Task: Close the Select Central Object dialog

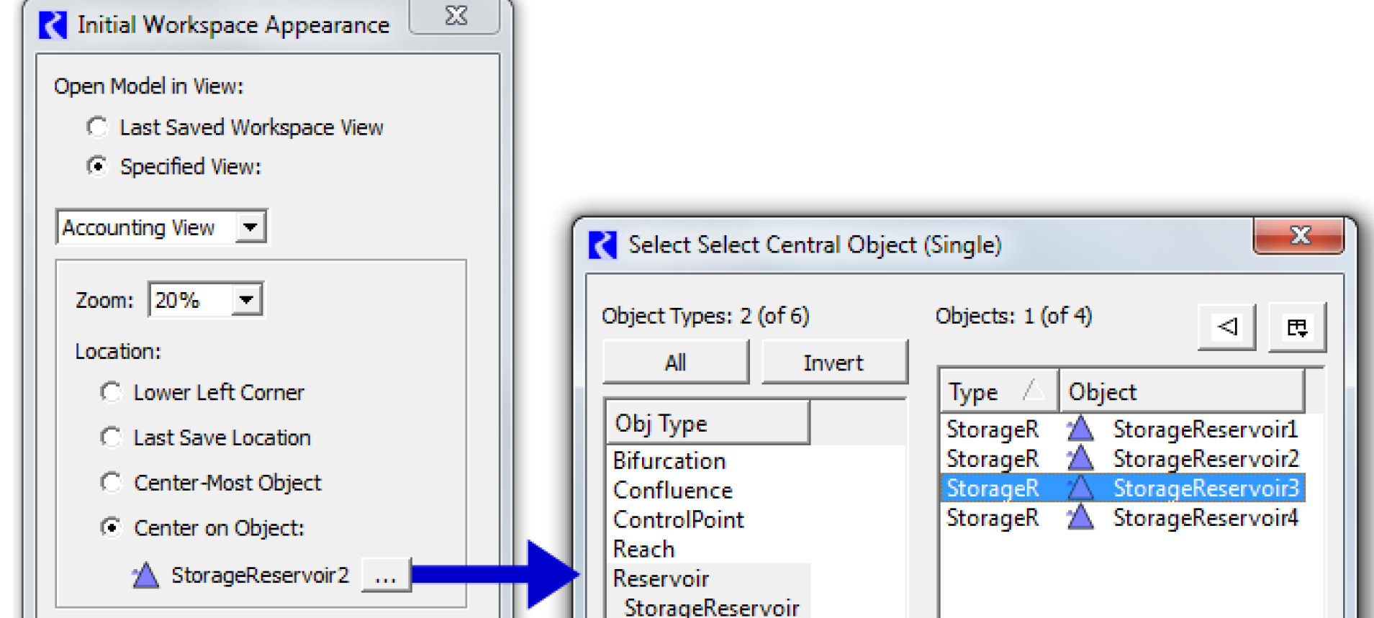Action: click(x=1298, y=236)
